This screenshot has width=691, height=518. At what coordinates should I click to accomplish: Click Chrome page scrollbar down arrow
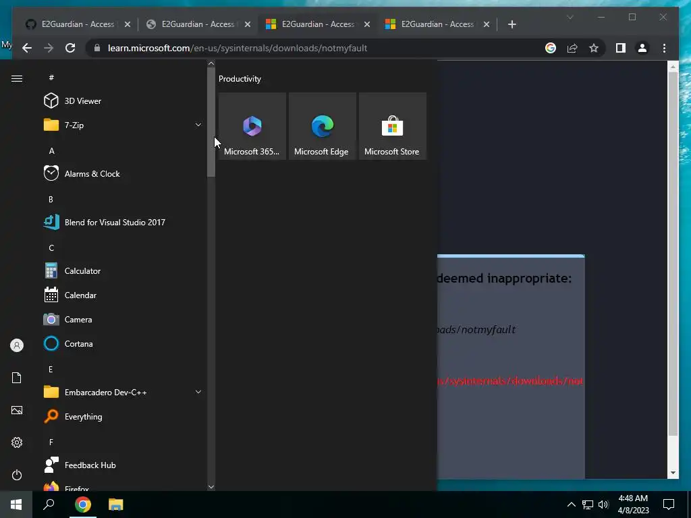tap(673, 473)
